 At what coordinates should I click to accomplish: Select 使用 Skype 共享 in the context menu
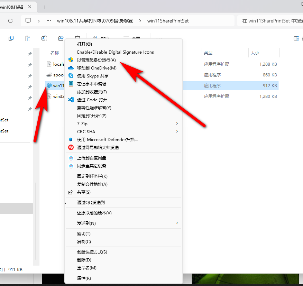click(x=93, y=76)
